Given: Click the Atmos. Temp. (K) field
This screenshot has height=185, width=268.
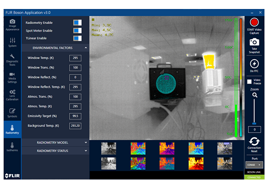Looking at the screenshot, I should (x=75, y=106).
